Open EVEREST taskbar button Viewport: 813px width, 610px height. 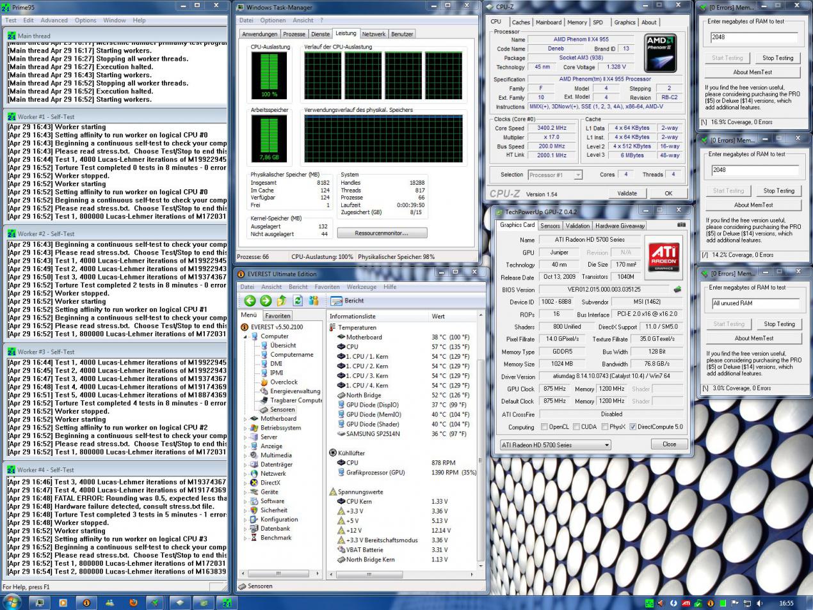point(86,602)
